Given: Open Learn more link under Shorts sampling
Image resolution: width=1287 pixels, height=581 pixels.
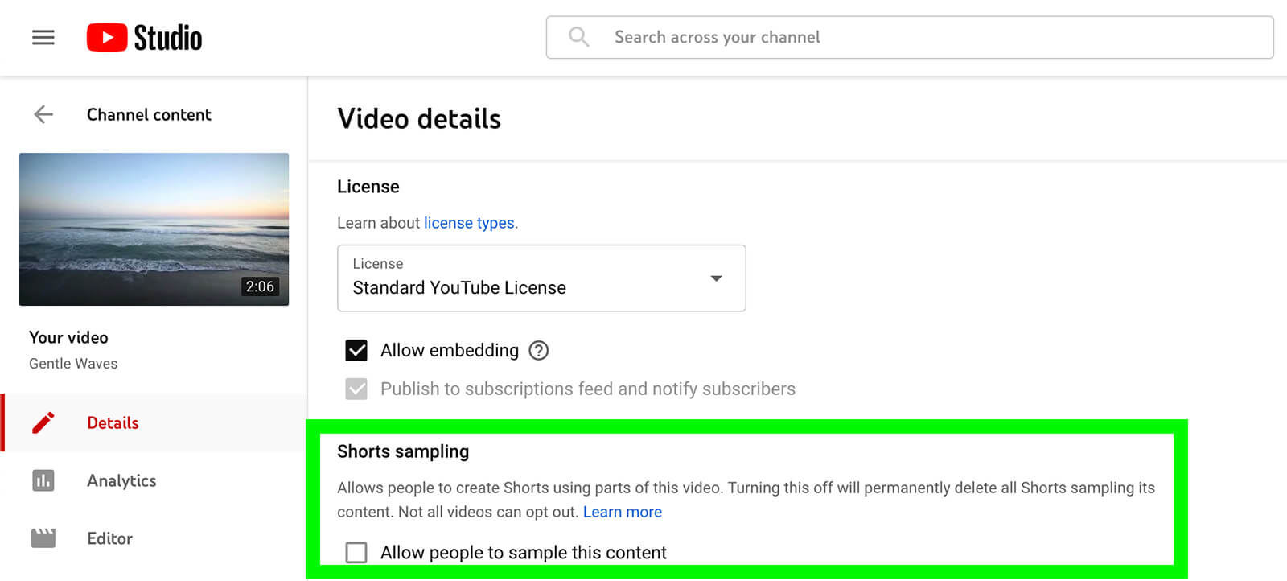Looking at the screenshot, I should click(622, 513).
